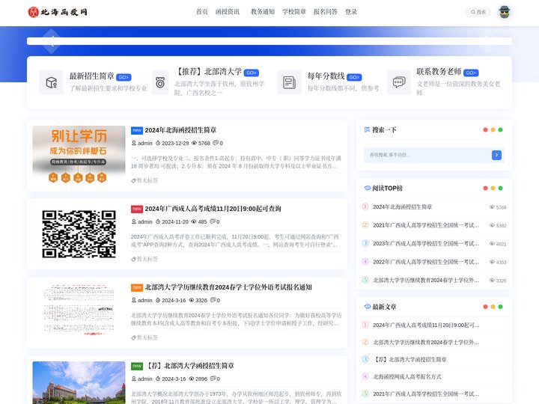Viewport: 539px width, 404px height.
Task: Click the user avatar in header
Action: (505, 12)
